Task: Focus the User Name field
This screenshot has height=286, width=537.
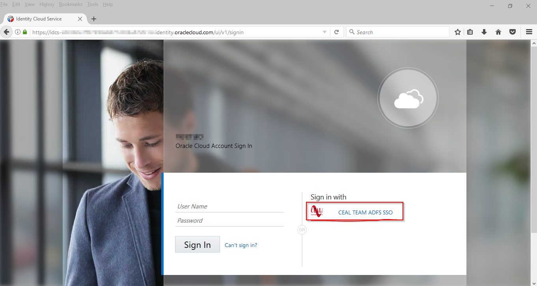Action: coord(229,206)
